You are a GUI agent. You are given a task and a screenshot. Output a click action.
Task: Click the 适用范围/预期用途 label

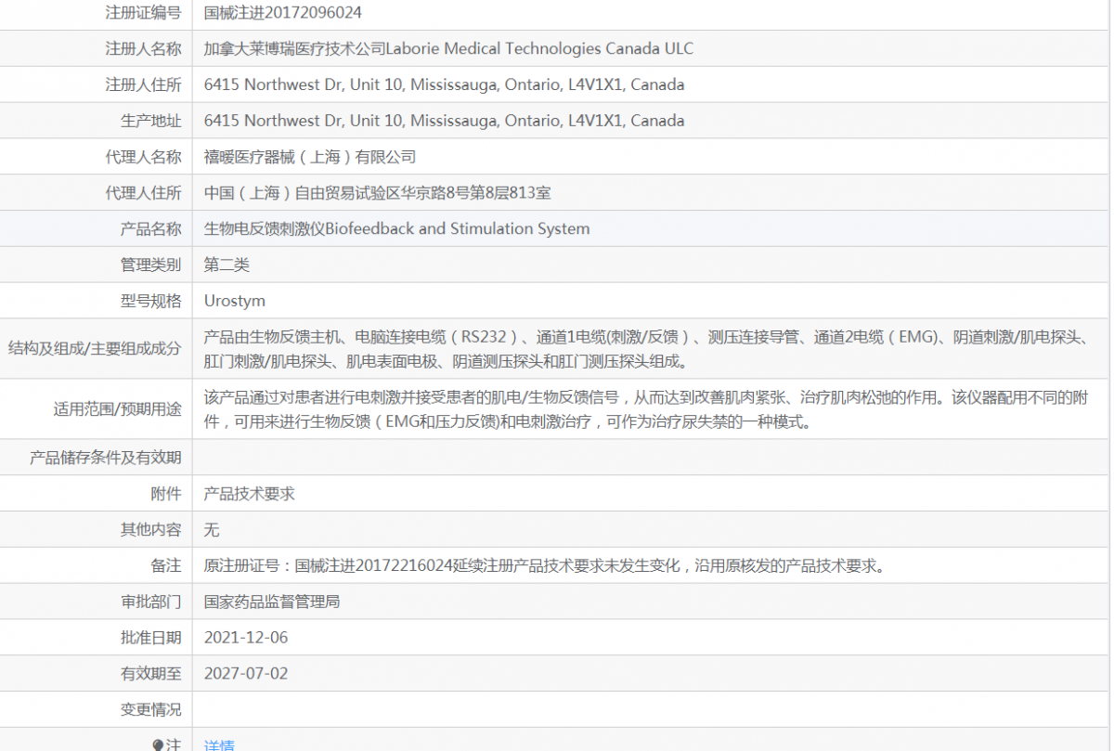click(x=118, y=409)
